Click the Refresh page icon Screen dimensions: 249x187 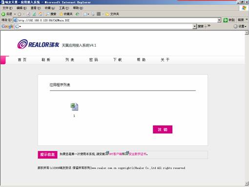(x=34, y=14)
